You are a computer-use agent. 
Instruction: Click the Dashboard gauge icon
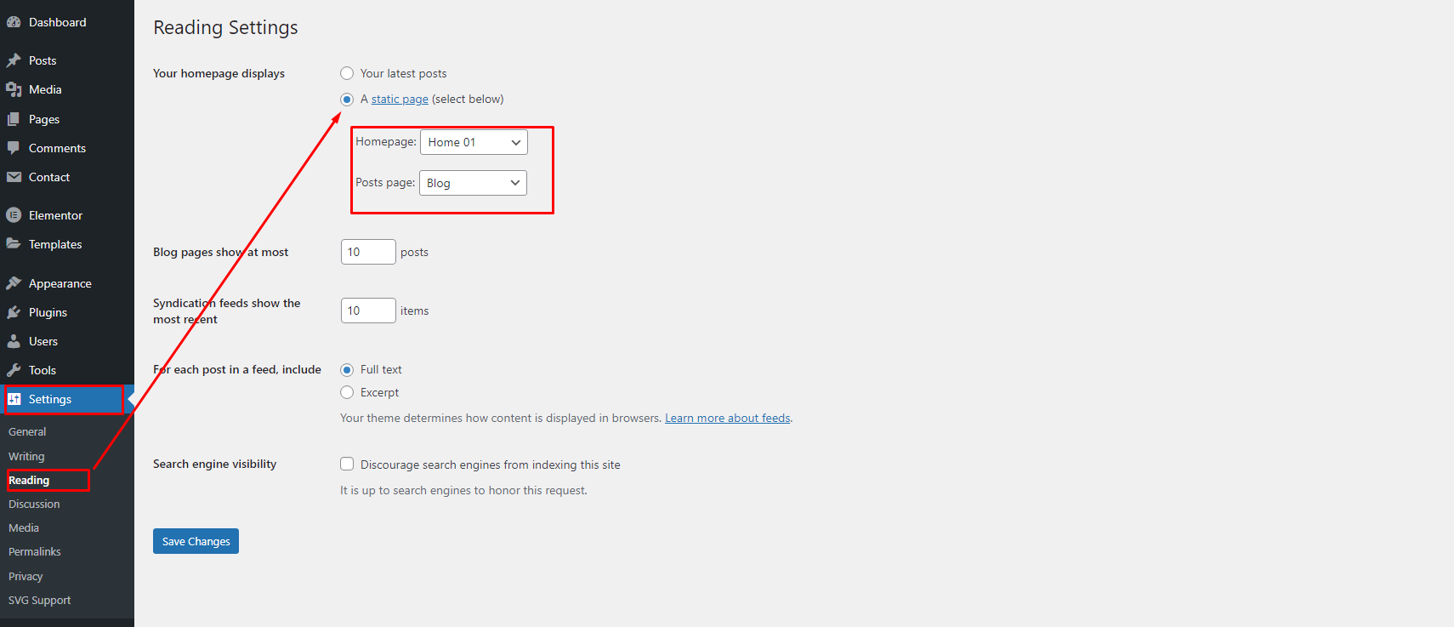(x=14, y=22)
